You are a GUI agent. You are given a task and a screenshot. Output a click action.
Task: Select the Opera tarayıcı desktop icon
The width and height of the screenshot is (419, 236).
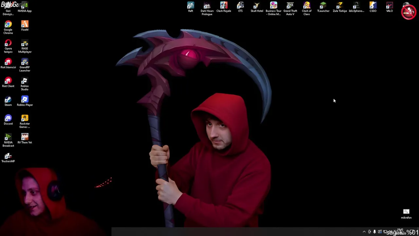[x=8, y=46]
